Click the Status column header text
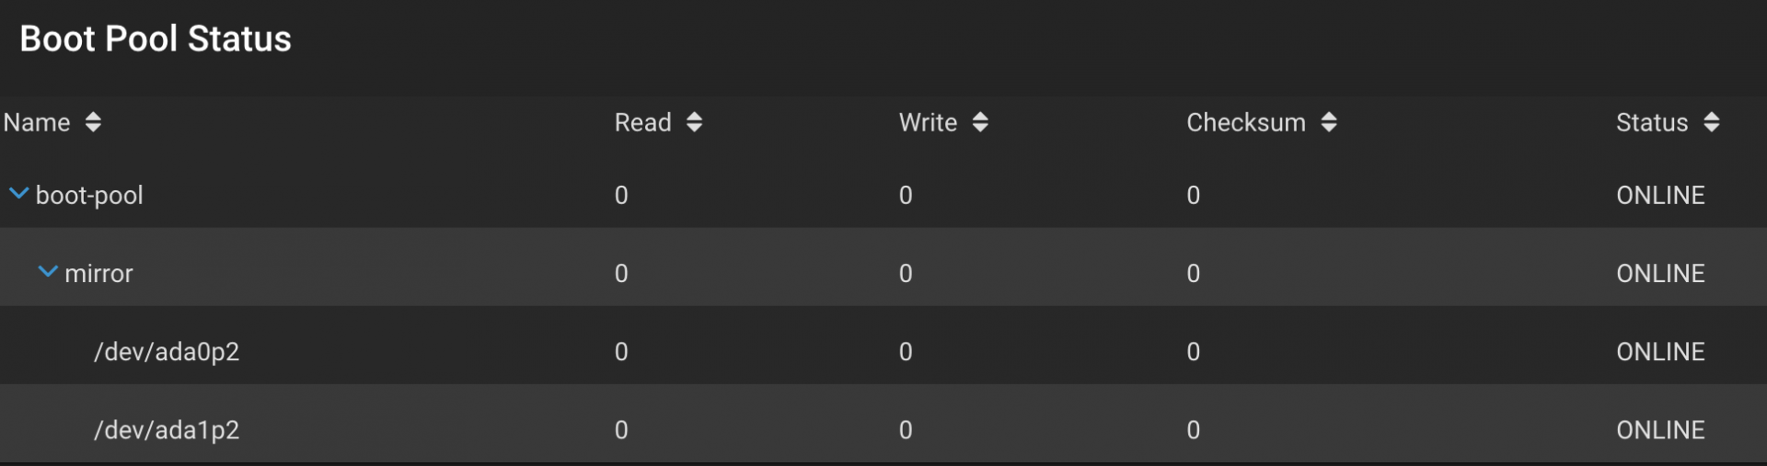1767x466 pixels. (1652, 122)
